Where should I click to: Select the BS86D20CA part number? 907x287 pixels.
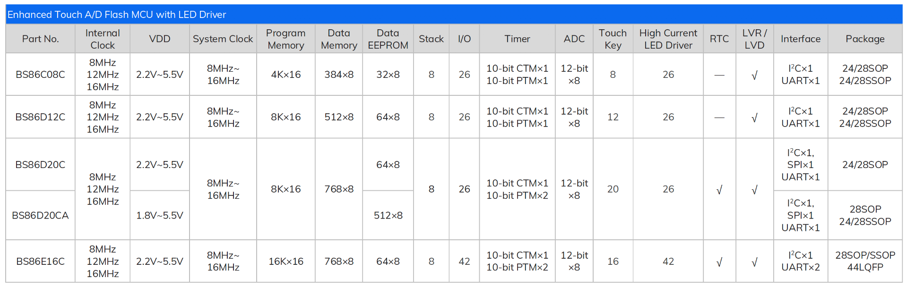[40, 215]
